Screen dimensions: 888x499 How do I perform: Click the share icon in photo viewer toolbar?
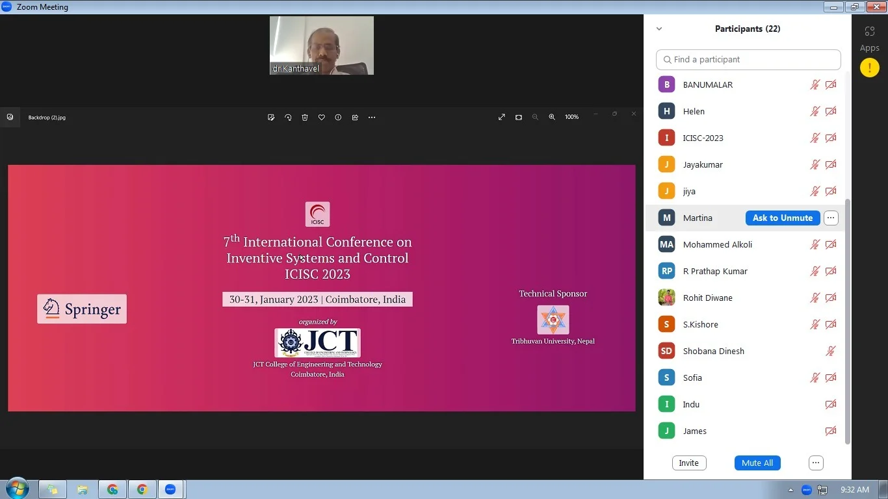[355, 118]
